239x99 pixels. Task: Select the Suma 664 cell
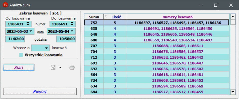point(94,75)
